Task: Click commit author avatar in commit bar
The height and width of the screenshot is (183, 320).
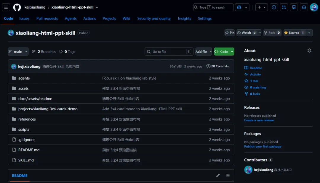Action: (x=14, y=66)
